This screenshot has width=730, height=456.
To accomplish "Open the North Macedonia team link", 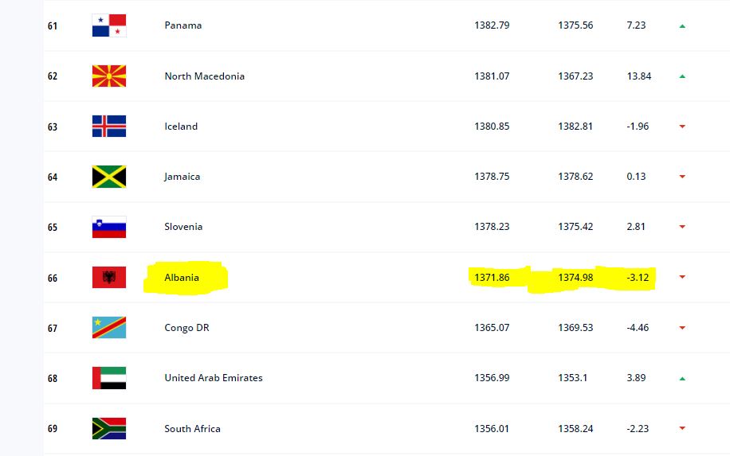I will tap(204, 76).
